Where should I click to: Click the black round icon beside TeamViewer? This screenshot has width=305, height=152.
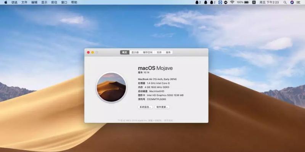pos(226,2)
